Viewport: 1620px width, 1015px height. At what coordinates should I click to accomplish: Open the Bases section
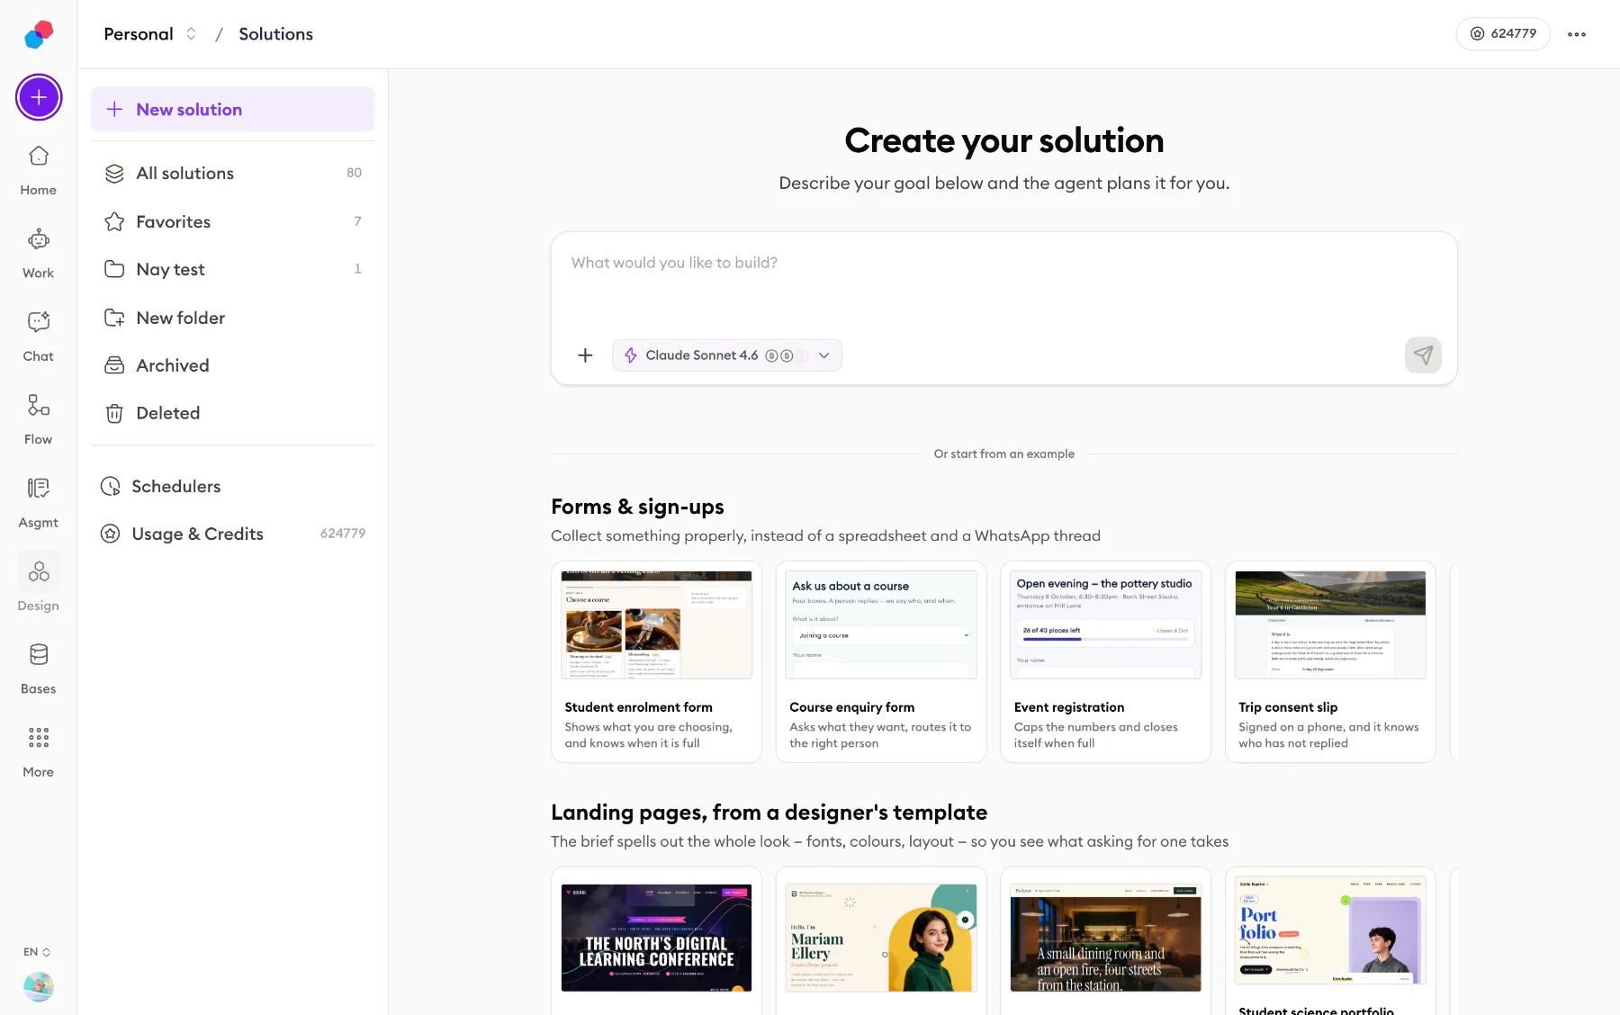click(x=39, y=670)
